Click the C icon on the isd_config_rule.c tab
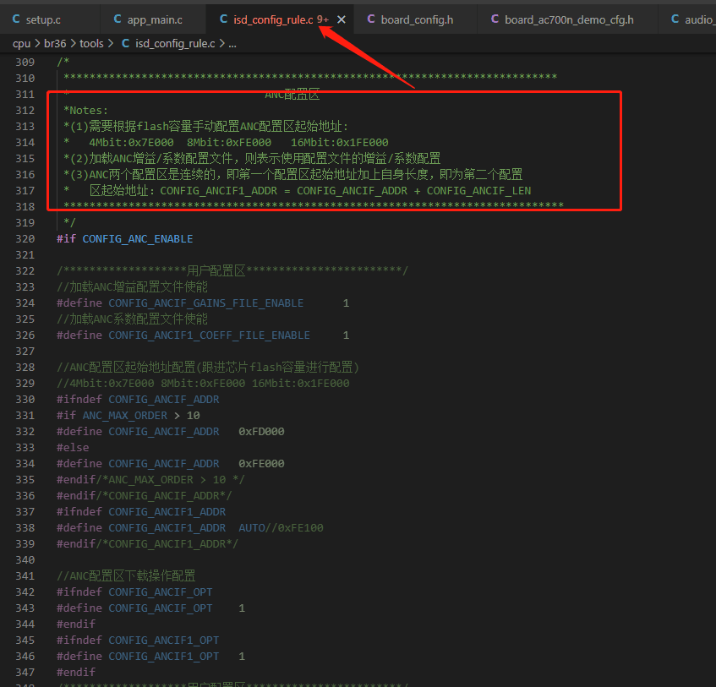The image size is (716, 687). (x=224, y=19)
